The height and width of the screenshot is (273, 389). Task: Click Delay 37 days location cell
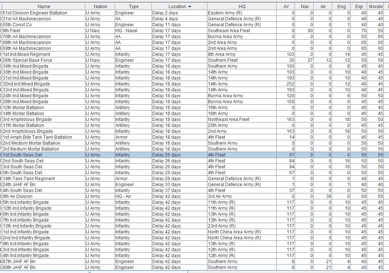179,191
